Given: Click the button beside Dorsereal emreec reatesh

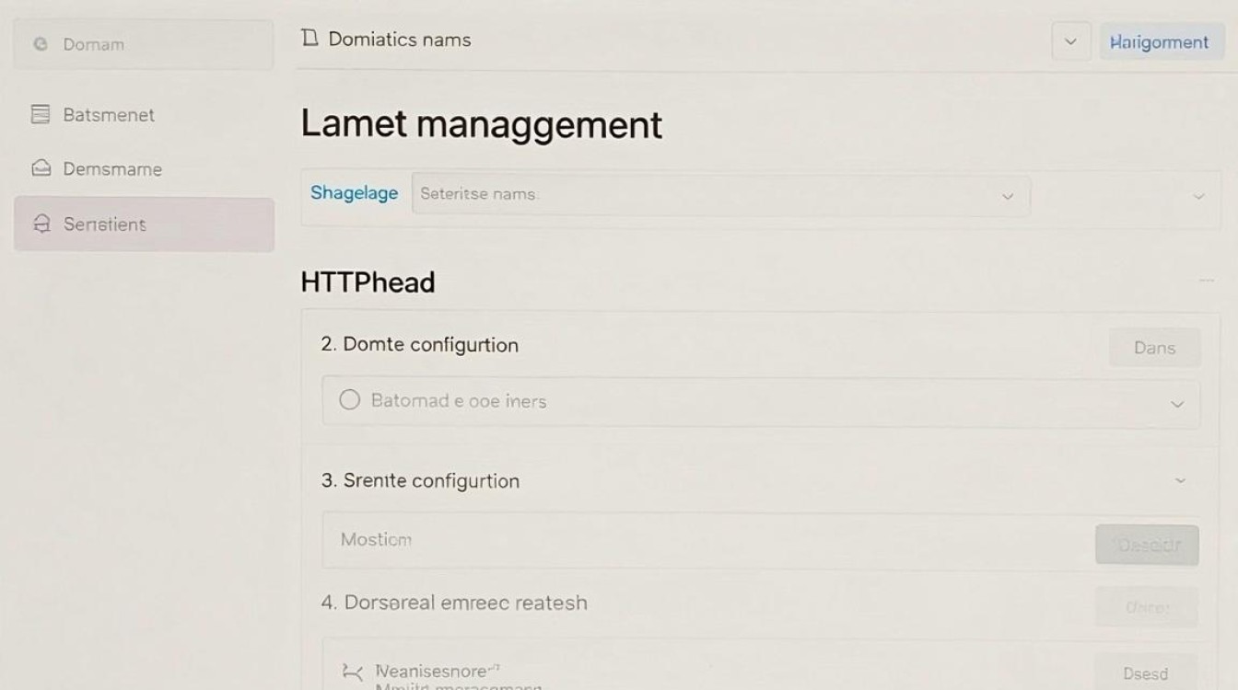Looking at the screenshot, I should 1147,607.
